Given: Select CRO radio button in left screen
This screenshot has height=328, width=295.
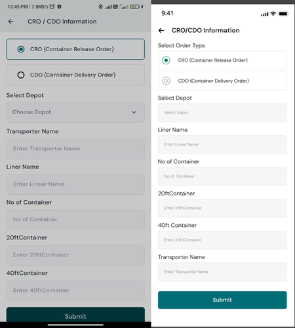Looking at the screenshot, I should coord(21,49).
